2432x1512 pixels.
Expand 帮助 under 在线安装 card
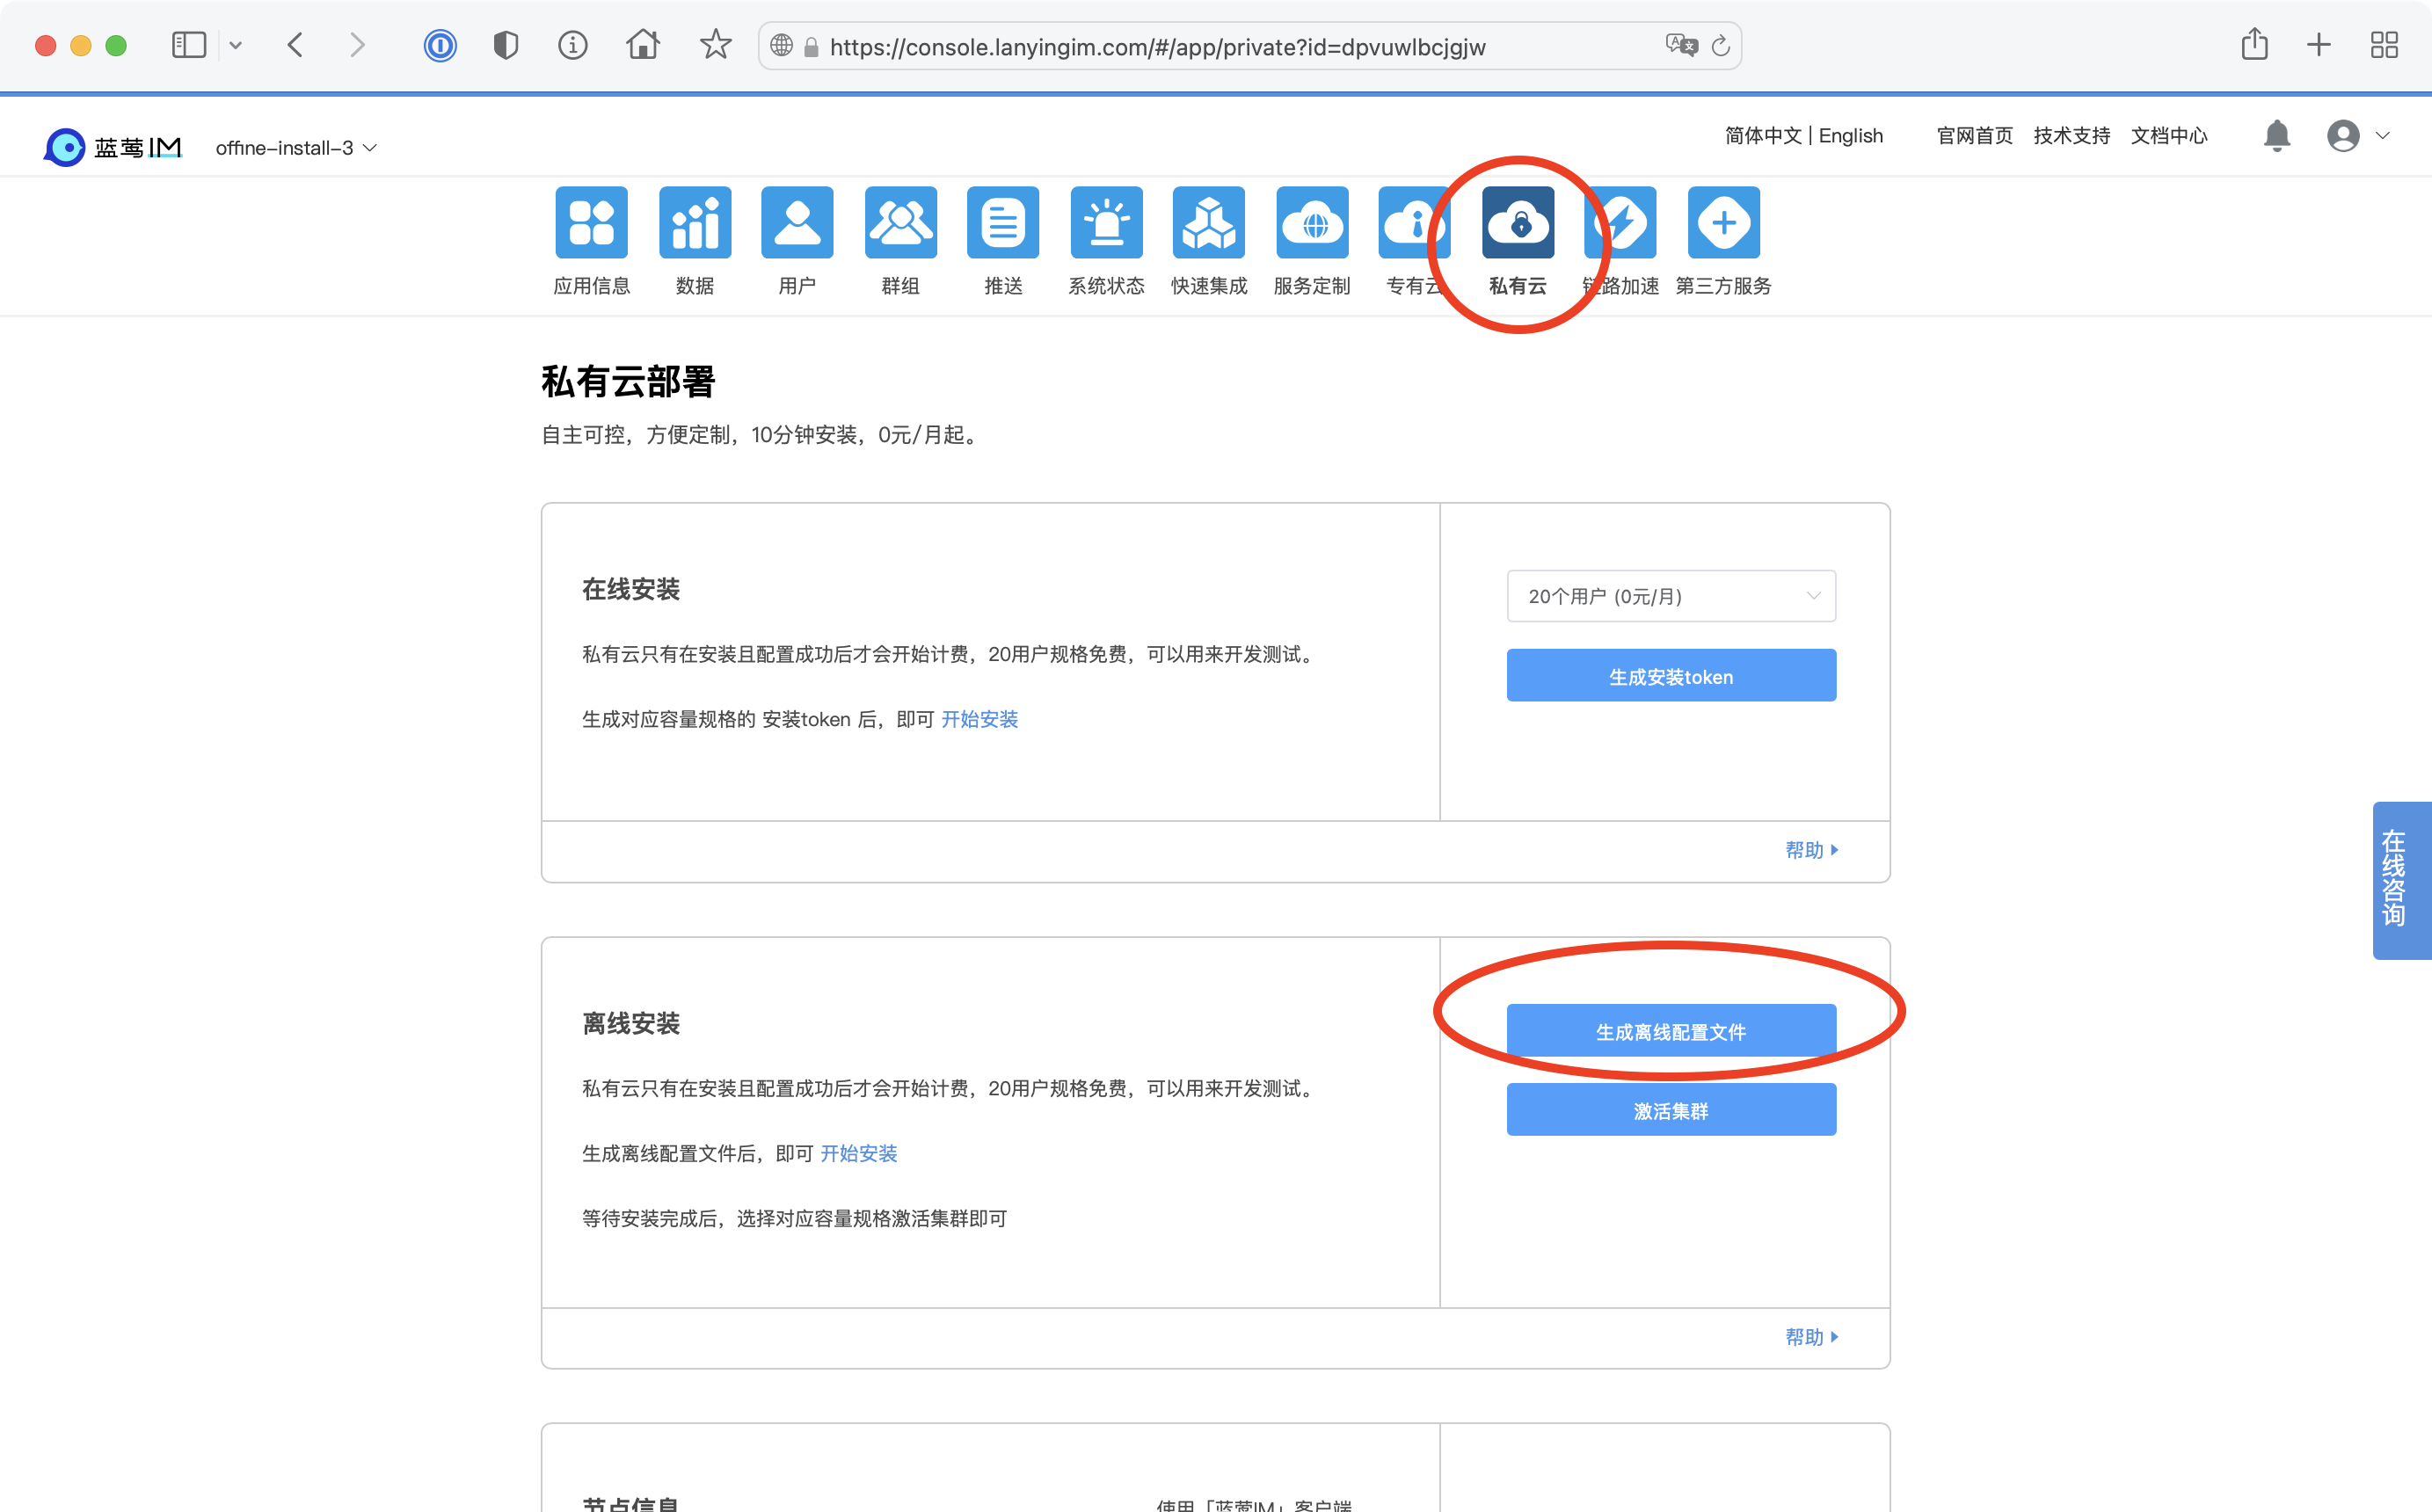click(1811, 850)
